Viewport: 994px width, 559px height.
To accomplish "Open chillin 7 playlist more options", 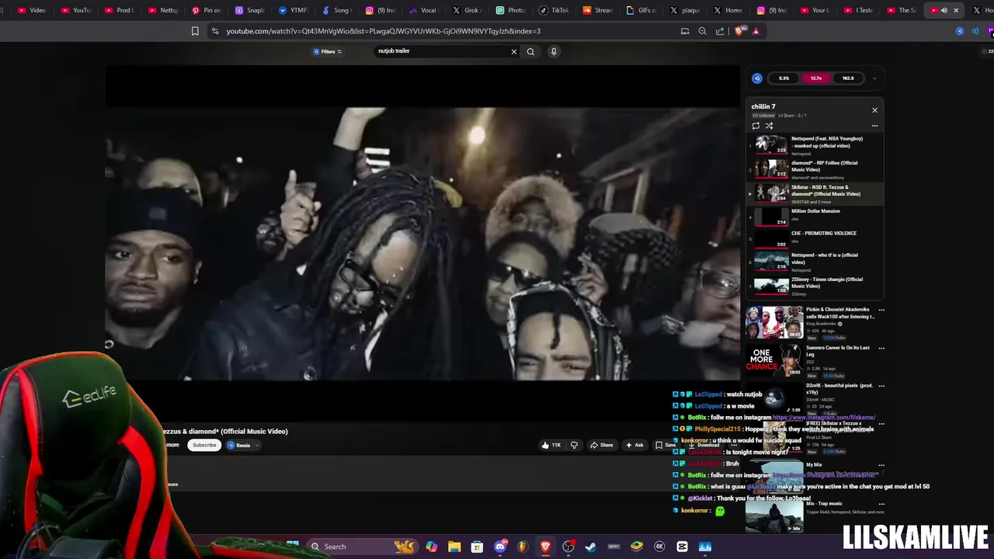I will 874,126.
